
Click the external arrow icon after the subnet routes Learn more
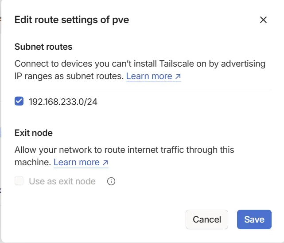(178, 76)
